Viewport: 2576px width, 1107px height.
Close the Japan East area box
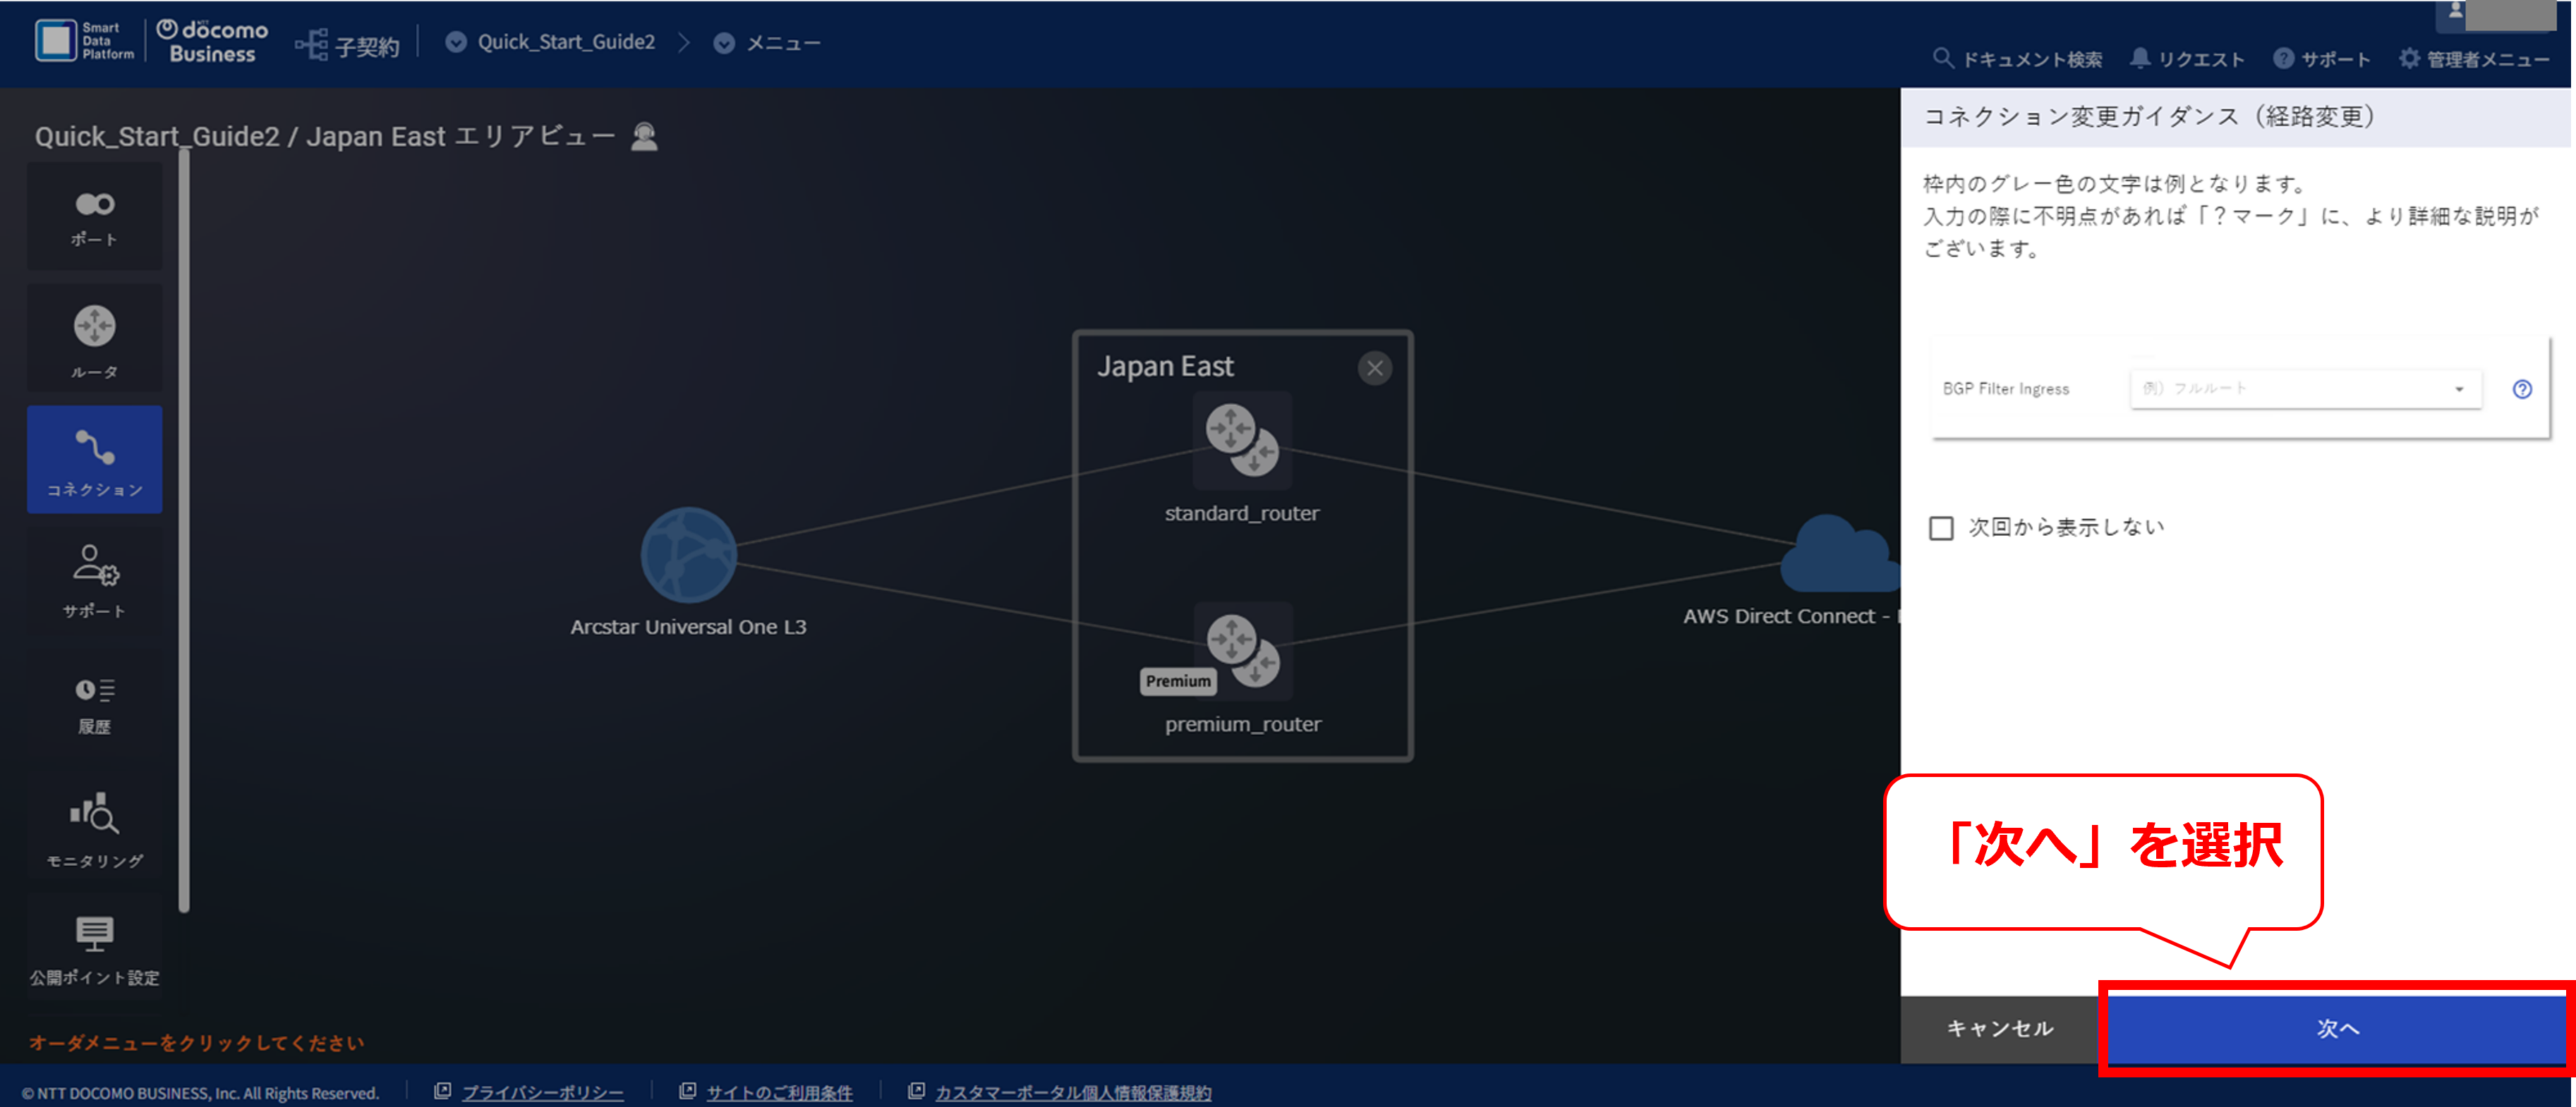1375,369
